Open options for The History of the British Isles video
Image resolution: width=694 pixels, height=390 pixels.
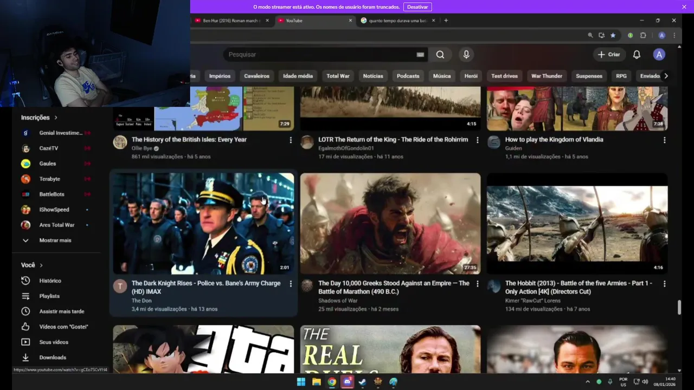tap(291, 140)
